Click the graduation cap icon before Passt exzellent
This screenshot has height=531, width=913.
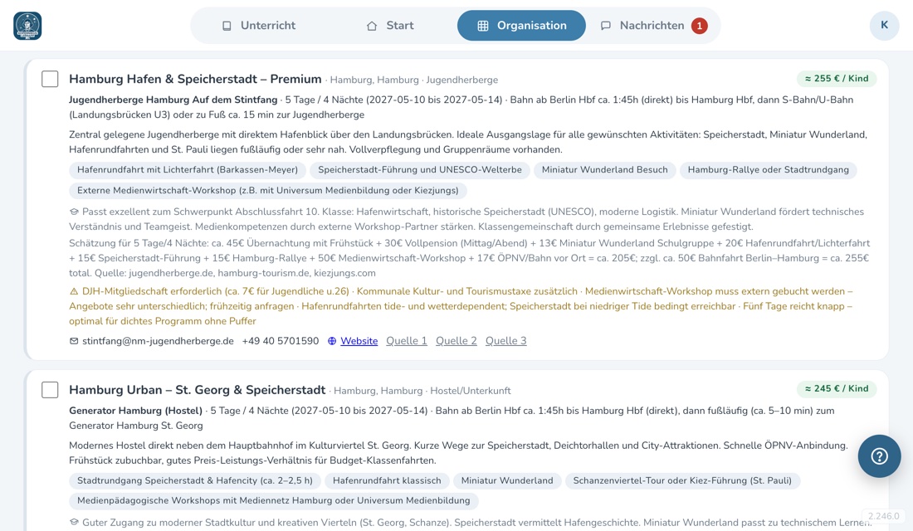pos(74,212)
